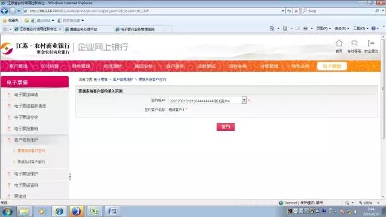Open the 收藏夹 favorites star button
386x217 pixels.
coord(10,20)
